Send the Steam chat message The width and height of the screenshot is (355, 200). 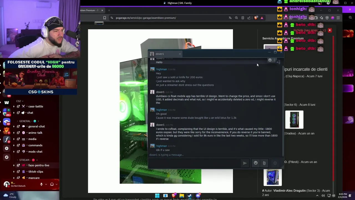pyautogui.click(x=245, y=163)
